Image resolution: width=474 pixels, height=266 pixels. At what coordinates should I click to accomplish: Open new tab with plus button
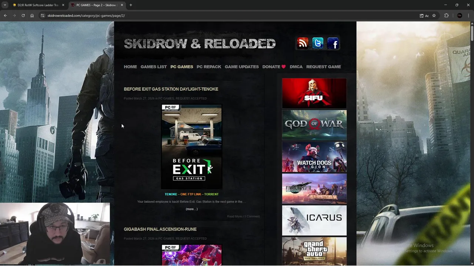point(131,5)
